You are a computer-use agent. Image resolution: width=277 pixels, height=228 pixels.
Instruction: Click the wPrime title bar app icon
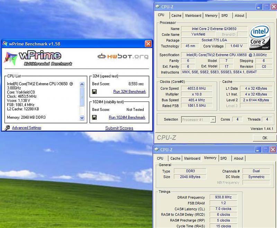tap(5, 43)
